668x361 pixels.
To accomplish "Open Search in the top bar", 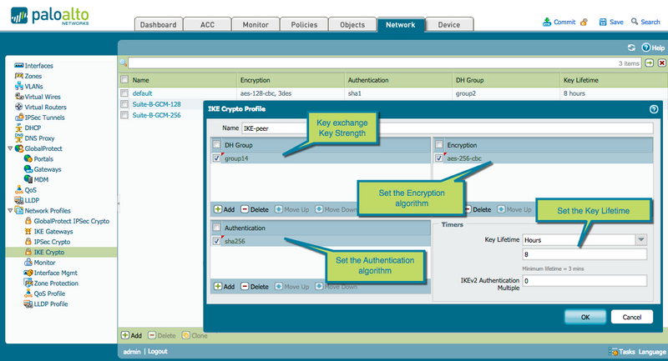I will [x=645, y=23].
